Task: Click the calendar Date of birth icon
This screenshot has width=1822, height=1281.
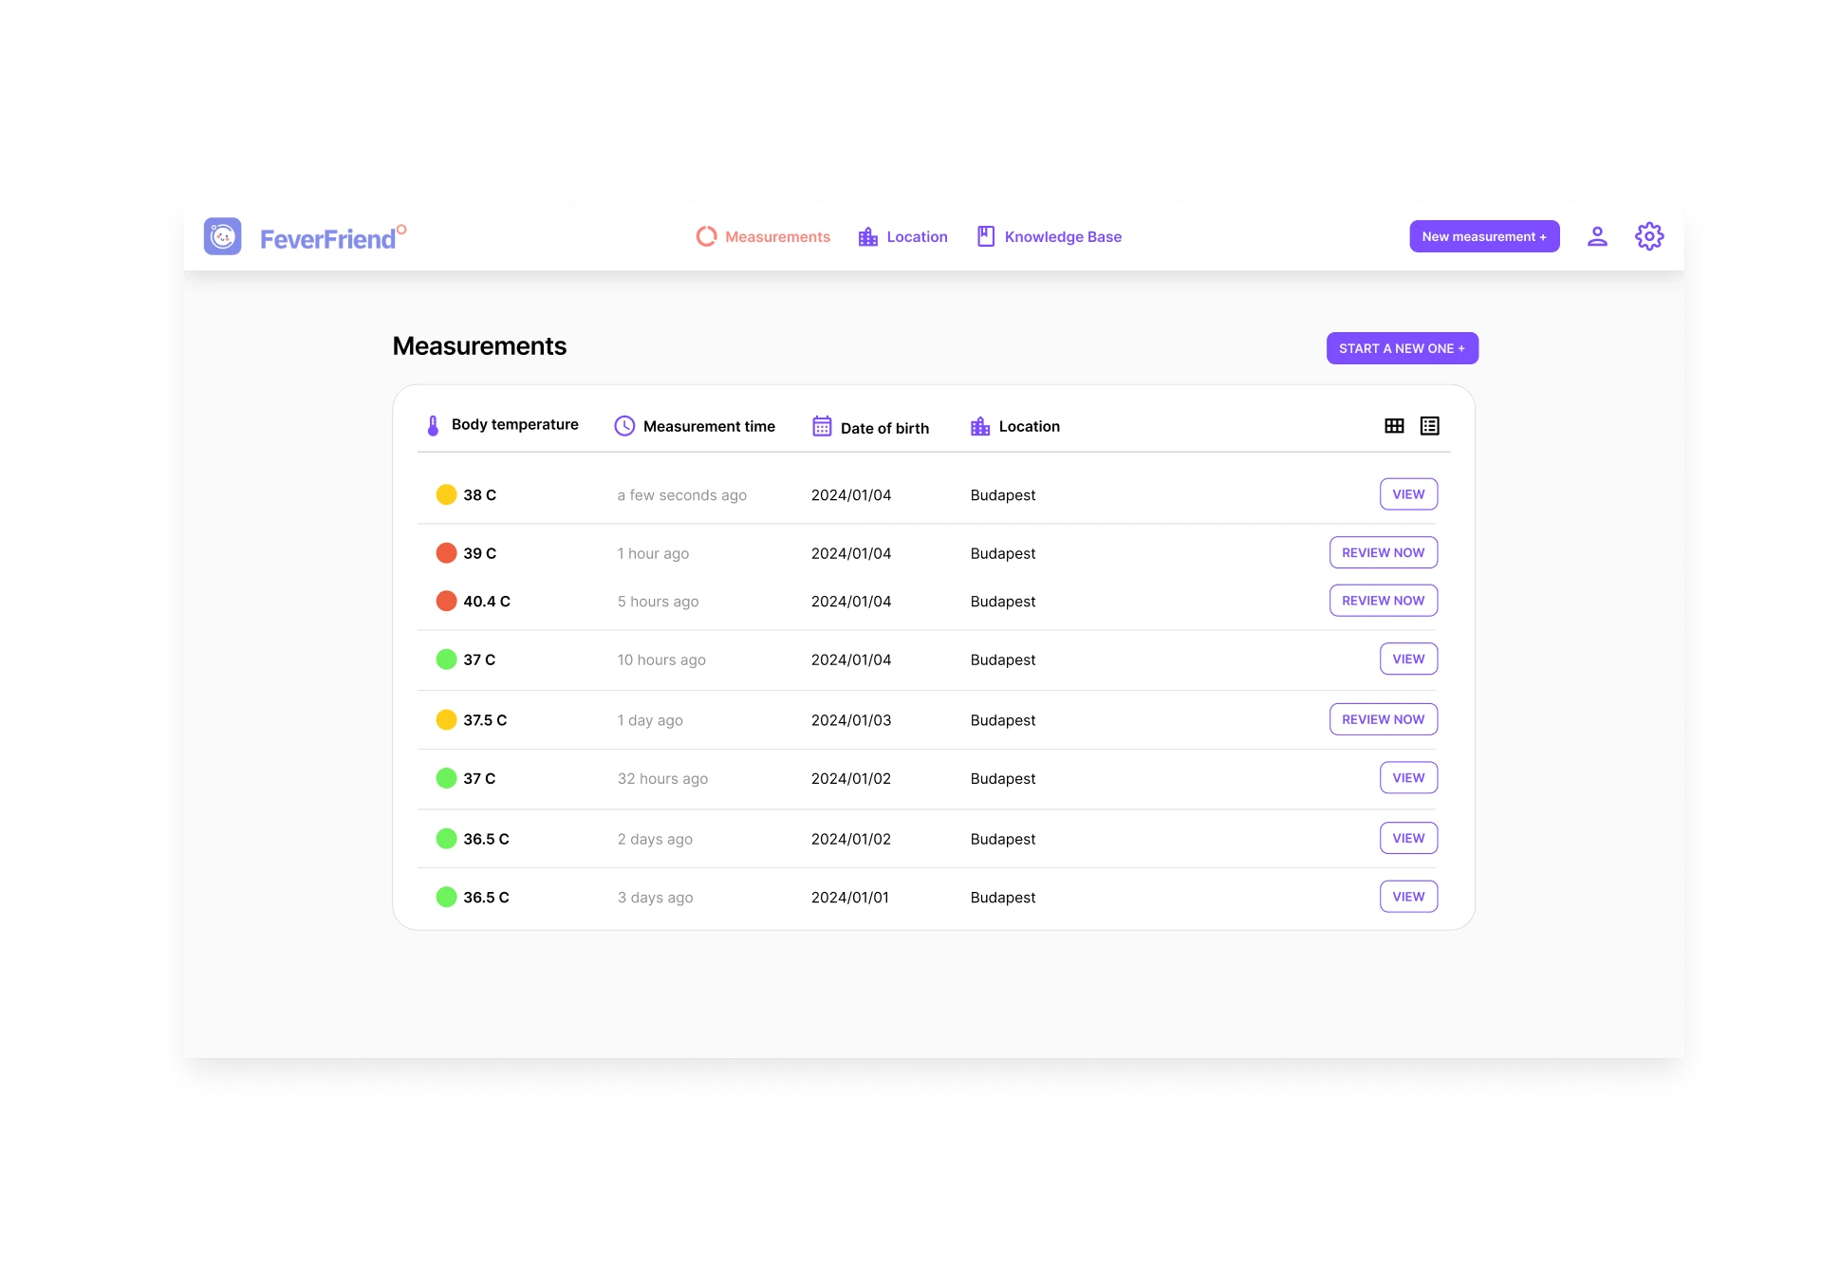Action: 822,427
